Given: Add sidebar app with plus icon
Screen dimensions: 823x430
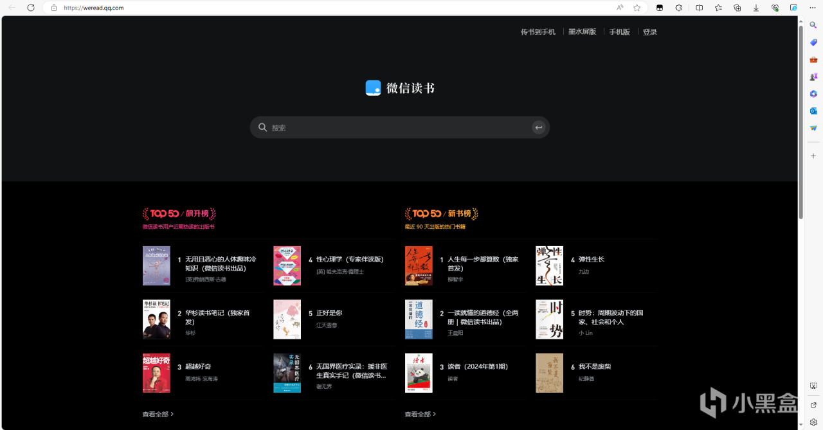Looking at the screenshot, I should tap(813, 156).
